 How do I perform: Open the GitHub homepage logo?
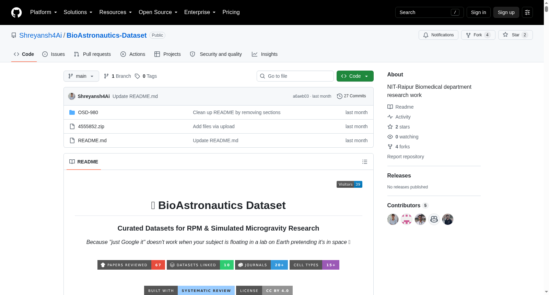pos(16,12)
